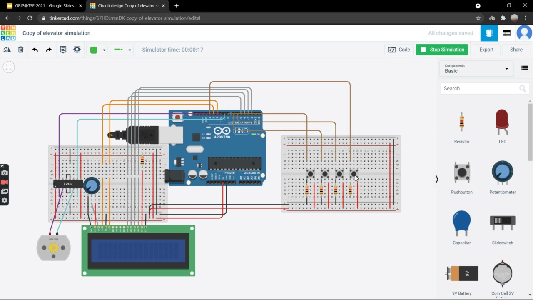Click the Tinkercad logo

tap(8, 33)
